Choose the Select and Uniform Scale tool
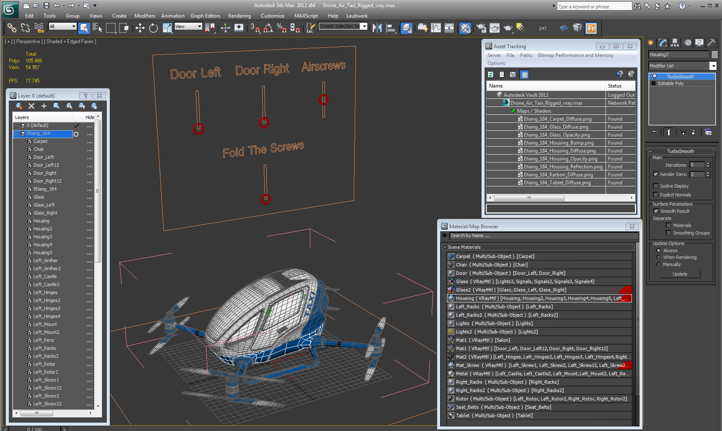This screenshot has height=431, width=722. tap(167, 28)
